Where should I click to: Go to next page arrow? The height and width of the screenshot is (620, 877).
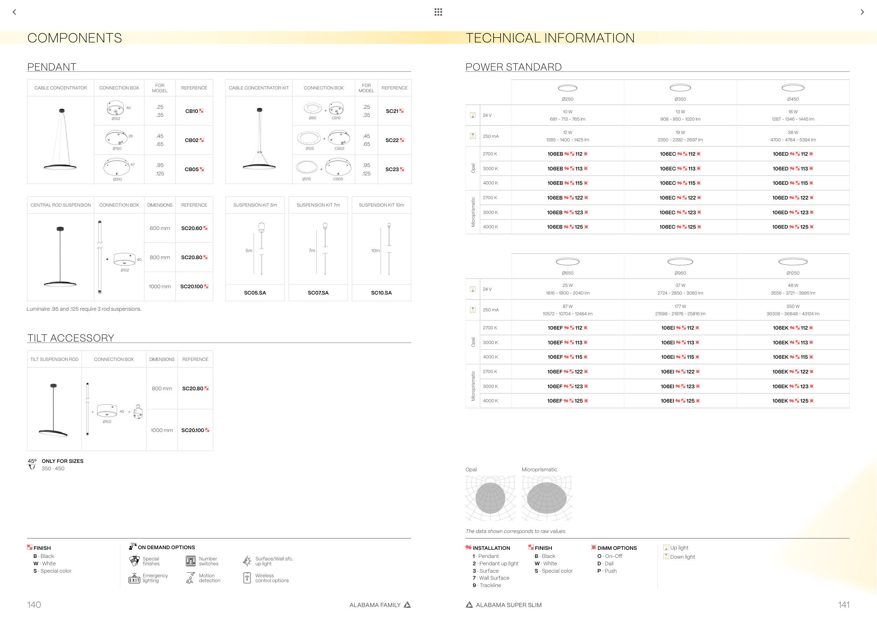(862, 12)
